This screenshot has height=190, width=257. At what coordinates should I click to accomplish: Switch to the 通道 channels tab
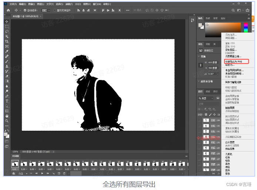click(x=208, y=91)
